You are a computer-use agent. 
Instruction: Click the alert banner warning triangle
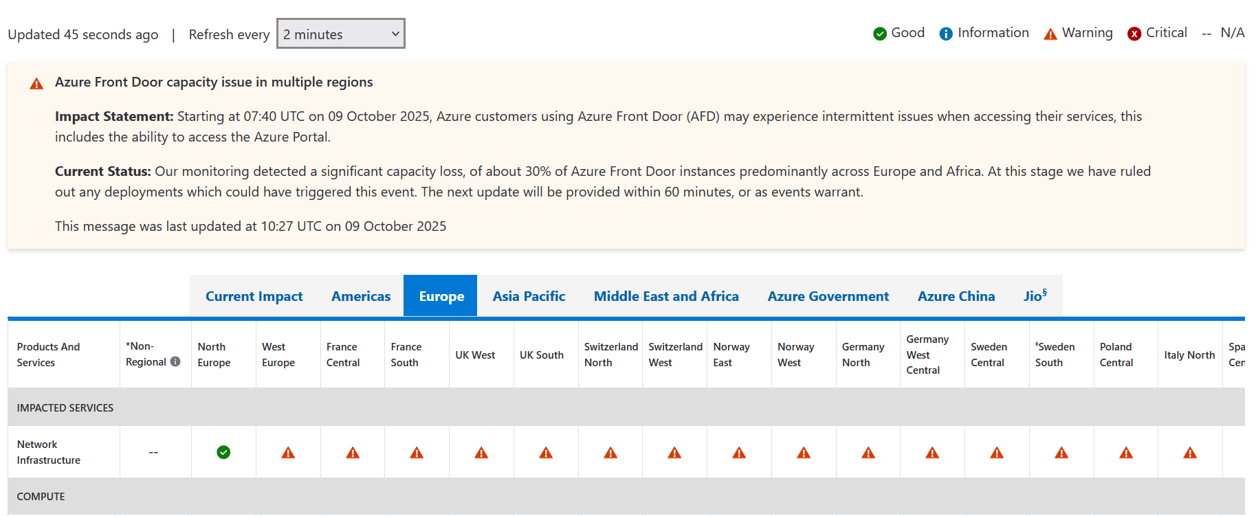click(36, 84)
